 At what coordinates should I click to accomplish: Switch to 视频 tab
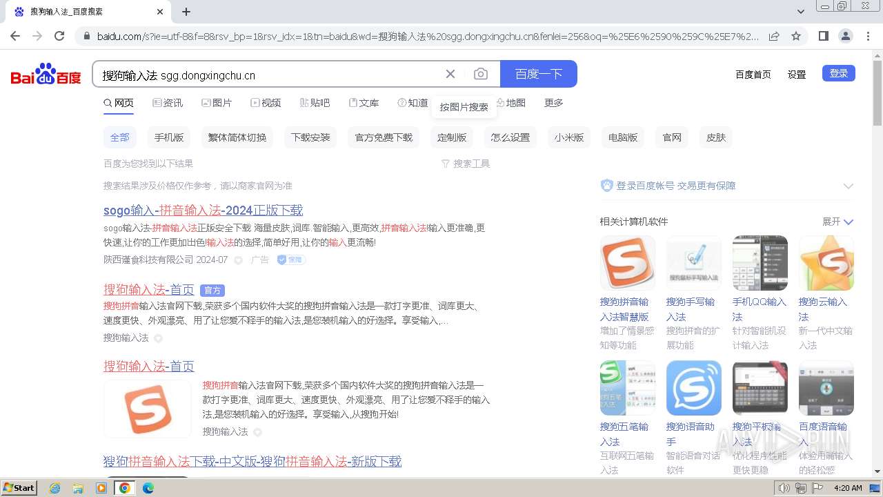[x=266, y=103]
